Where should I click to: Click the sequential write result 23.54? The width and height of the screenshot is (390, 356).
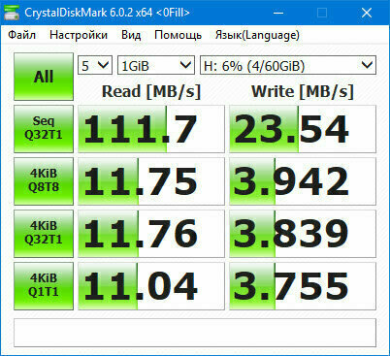(x=303, y=129)
